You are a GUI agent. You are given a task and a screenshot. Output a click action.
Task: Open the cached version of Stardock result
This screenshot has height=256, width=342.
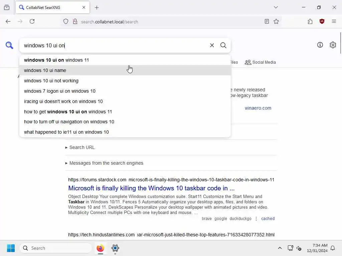tap(268, 219)
